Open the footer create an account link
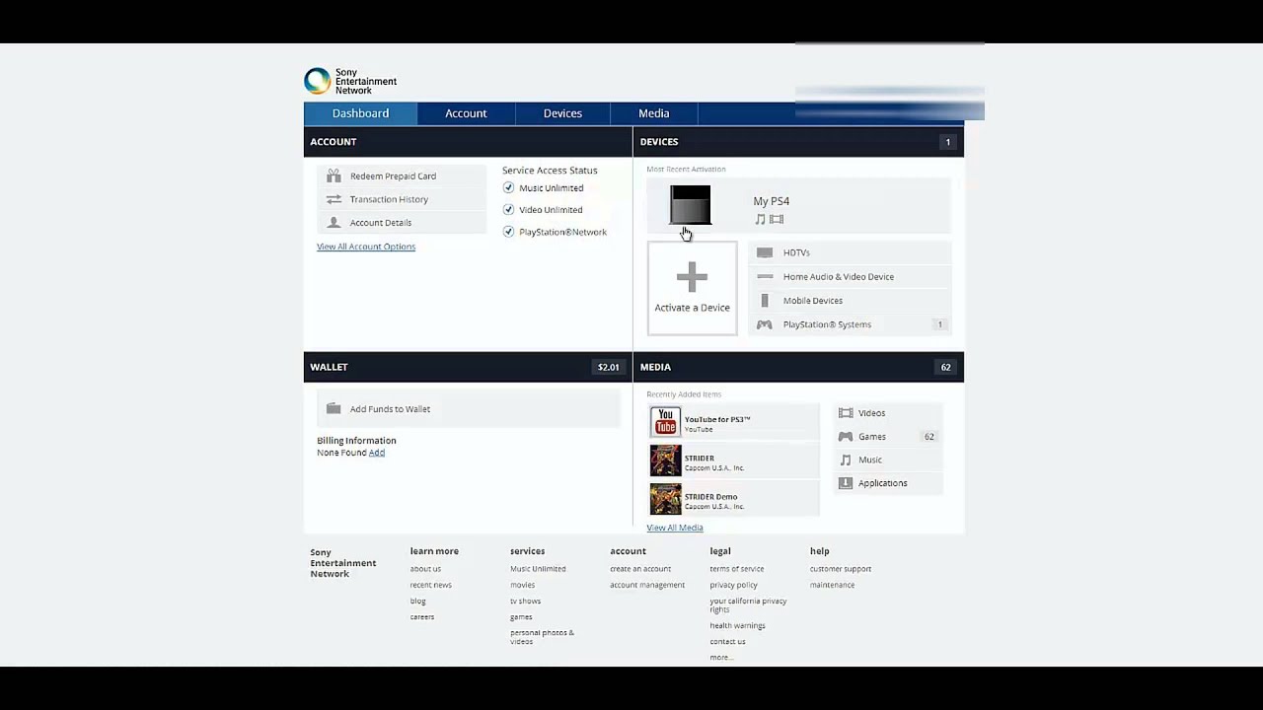 pyautogui.click(x=640, y=569)
